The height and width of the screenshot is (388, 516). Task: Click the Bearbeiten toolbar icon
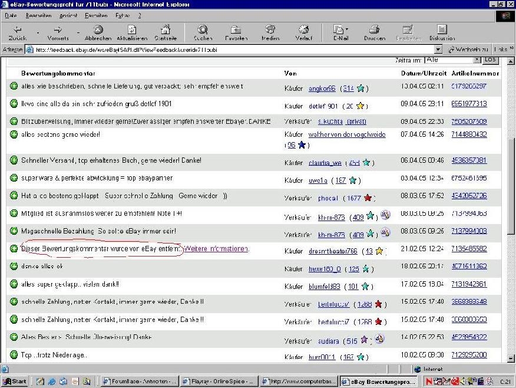point(408,33)
